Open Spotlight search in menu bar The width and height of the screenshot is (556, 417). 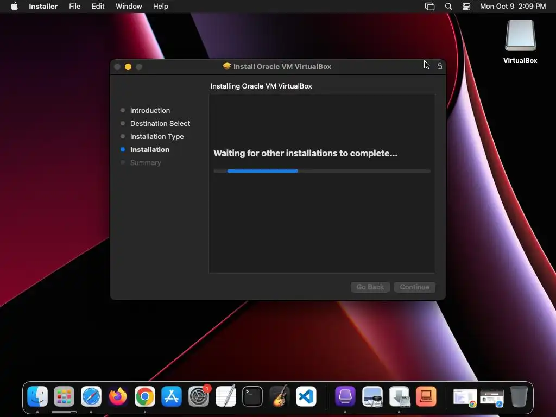448,7
